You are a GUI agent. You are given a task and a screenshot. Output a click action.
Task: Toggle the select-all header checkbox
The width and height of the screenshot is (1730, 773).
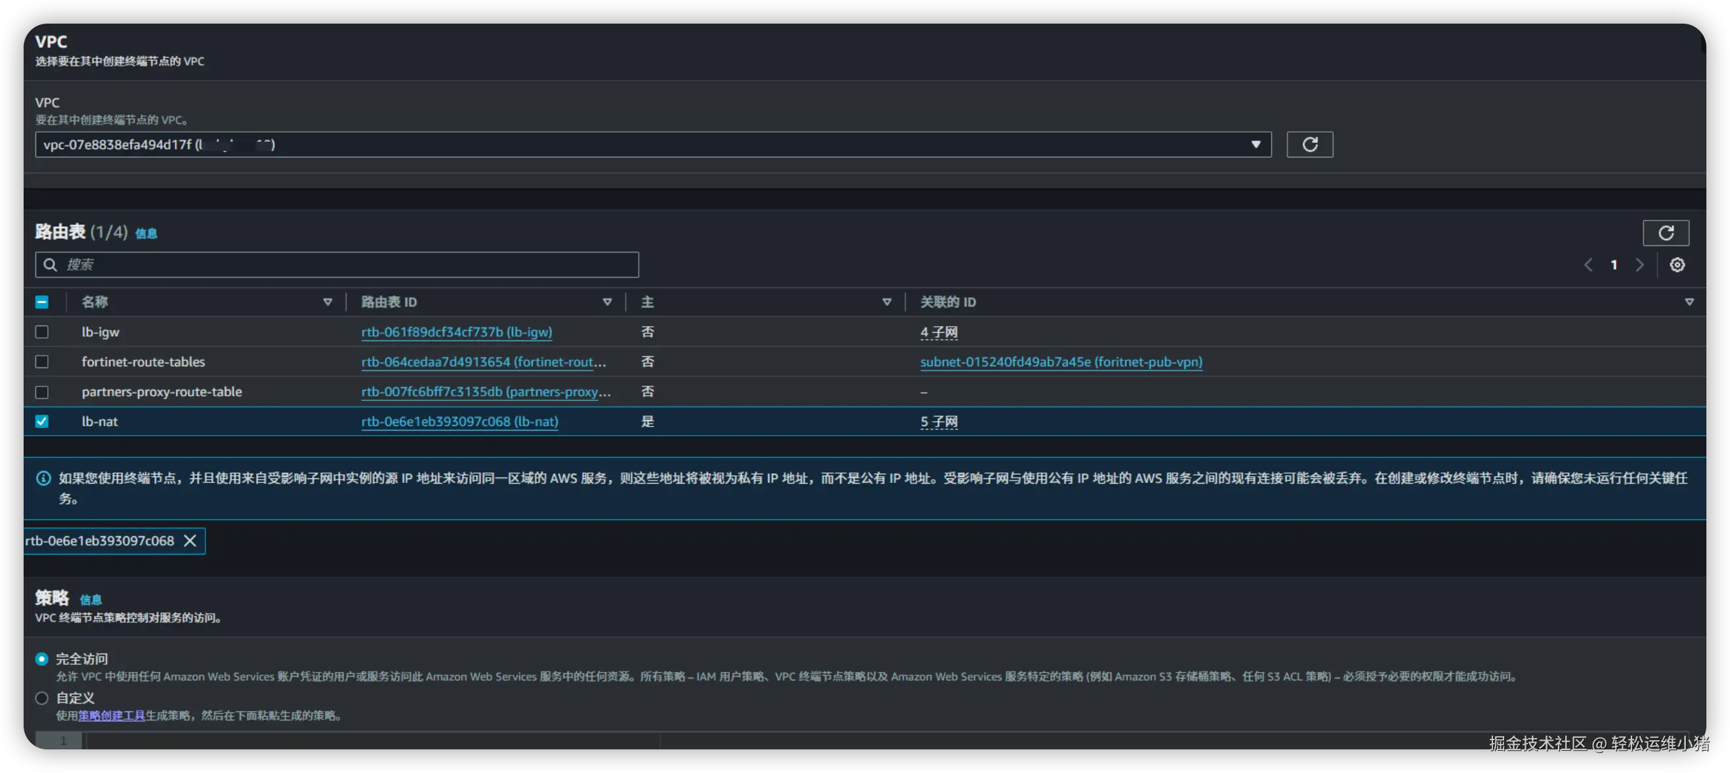click(x=41, y=303)
